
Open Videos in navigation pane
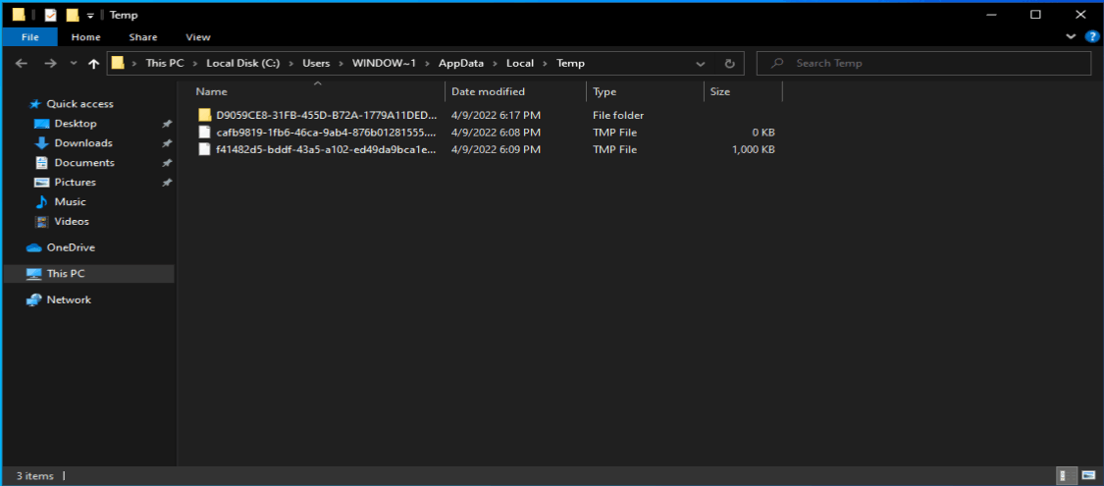tap(71, 221)
